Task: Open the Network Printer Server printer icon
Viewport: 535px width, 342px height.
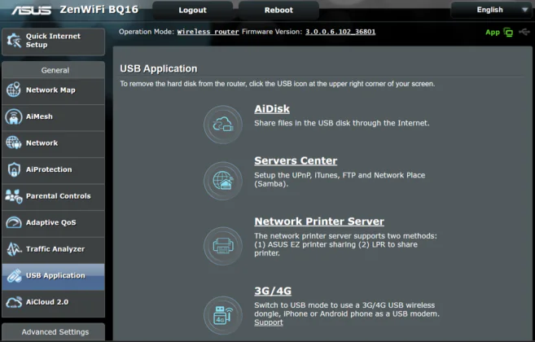Action: tap(223, 246)
